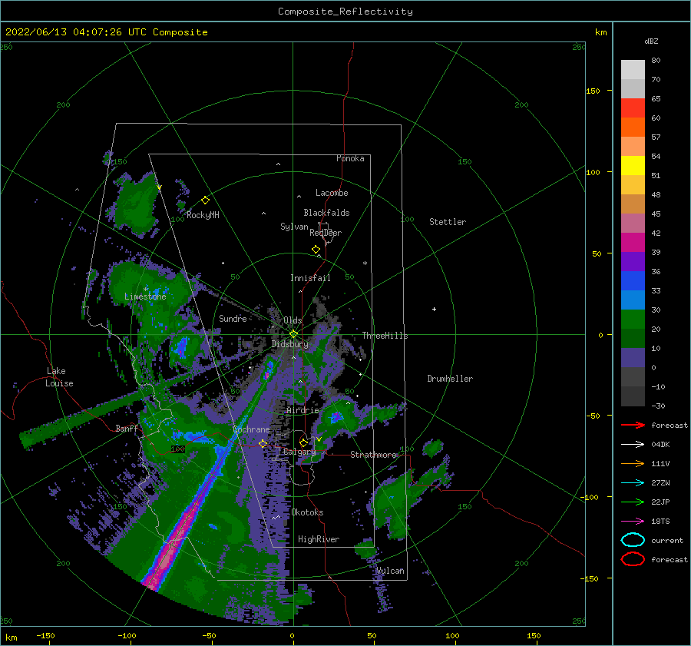
Task: Click the yellow radar-site diamond at Olds
Action: click(293, 334)
